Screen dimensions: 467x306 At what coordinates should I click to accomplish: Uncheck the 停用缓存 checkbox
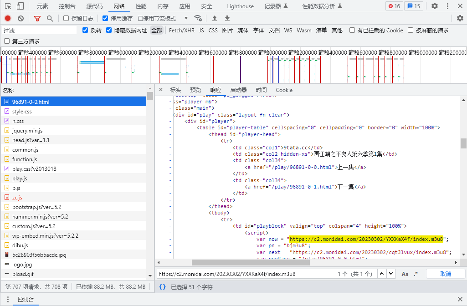(x=106, y=18)
